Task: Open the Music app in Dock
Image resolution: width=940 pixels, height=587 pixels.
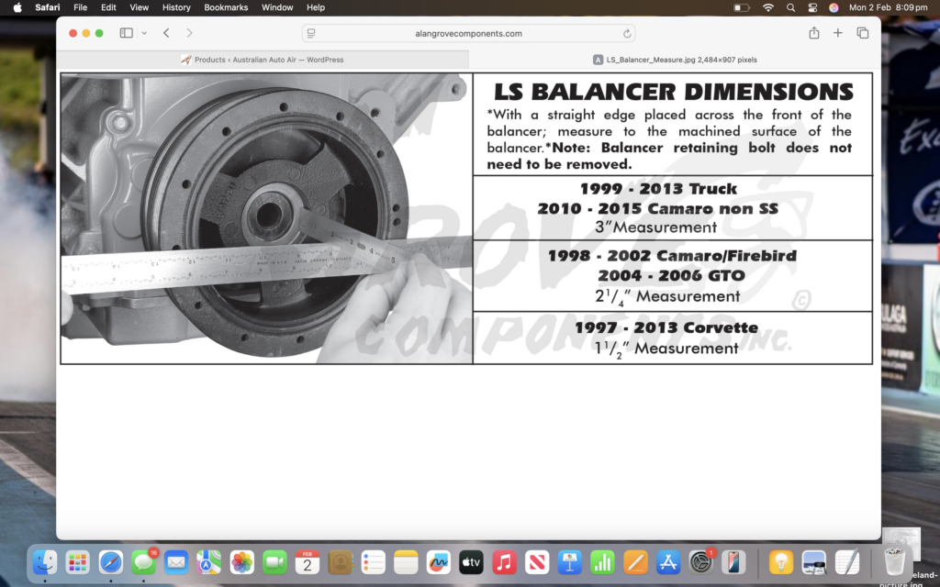Action: coord(503,561)
